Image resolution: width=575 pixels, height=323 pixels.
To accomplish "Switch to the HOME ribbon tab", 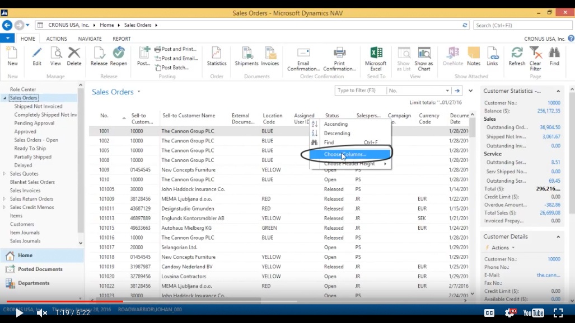I will pos(28,39).
